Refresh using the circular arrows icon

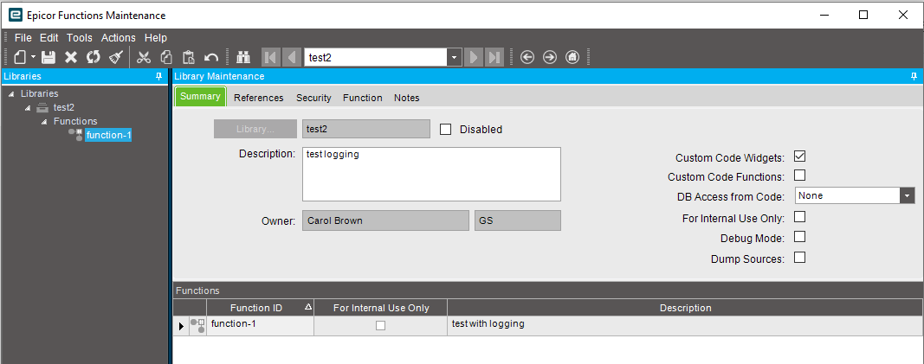click(x=94, y=57)
